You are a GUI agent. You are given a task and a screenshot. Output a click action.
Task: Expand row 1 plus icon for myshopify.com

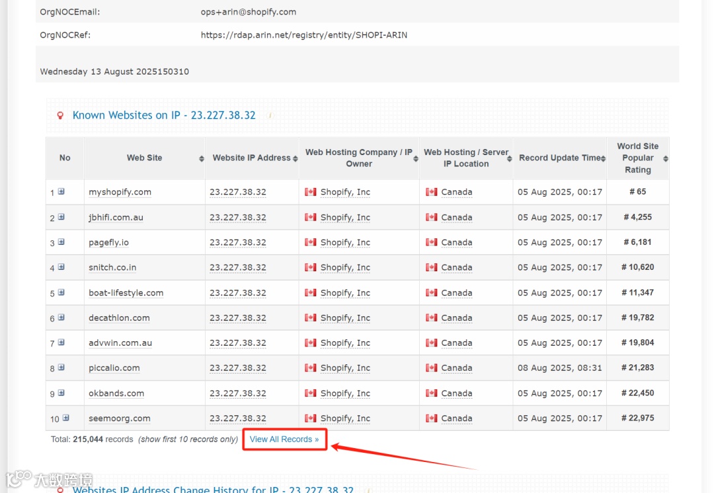(x=61, y=192)
